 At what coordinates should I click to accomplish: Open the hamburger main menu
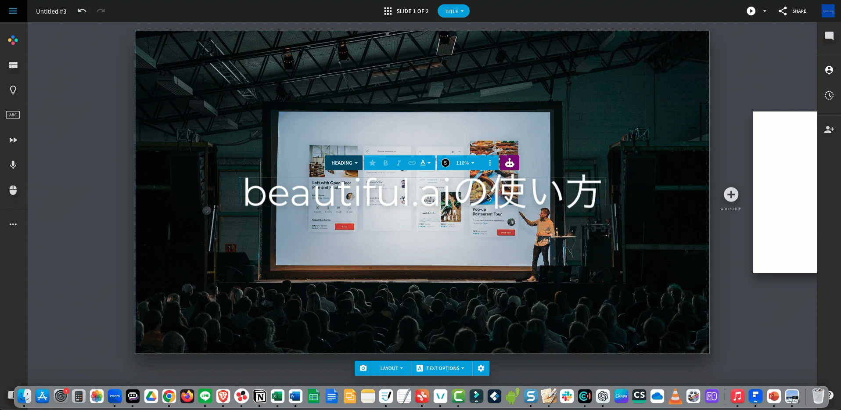coord(13,11)
